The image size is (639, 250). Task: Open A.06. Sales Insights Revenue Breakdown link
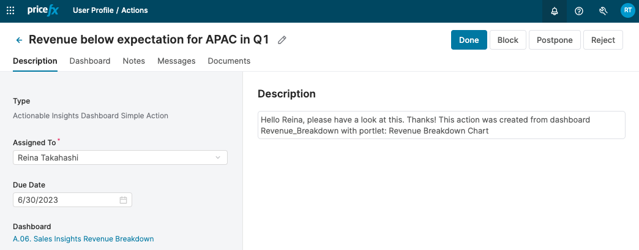(x=83, y=239)
